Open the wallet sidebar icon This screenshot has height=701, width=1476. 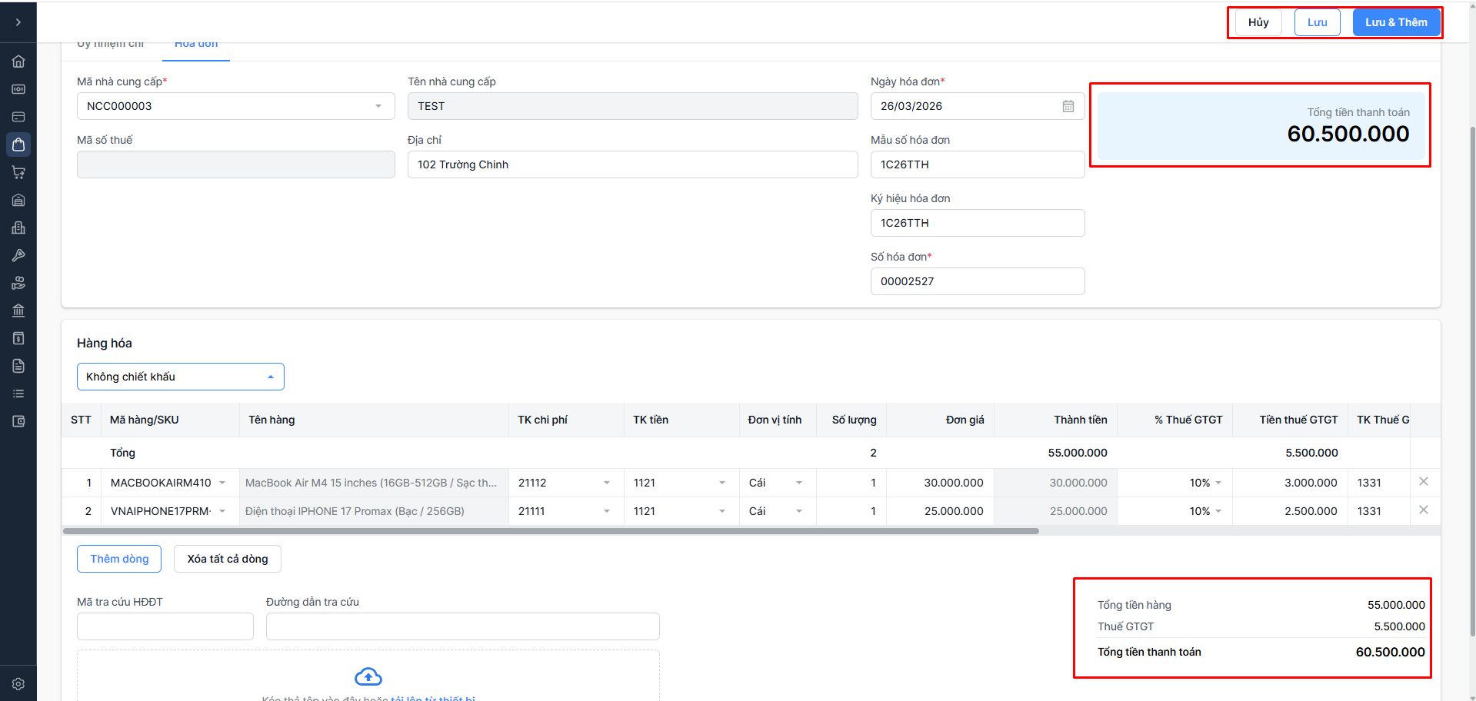pyautogui.click(x=18, y=421)
